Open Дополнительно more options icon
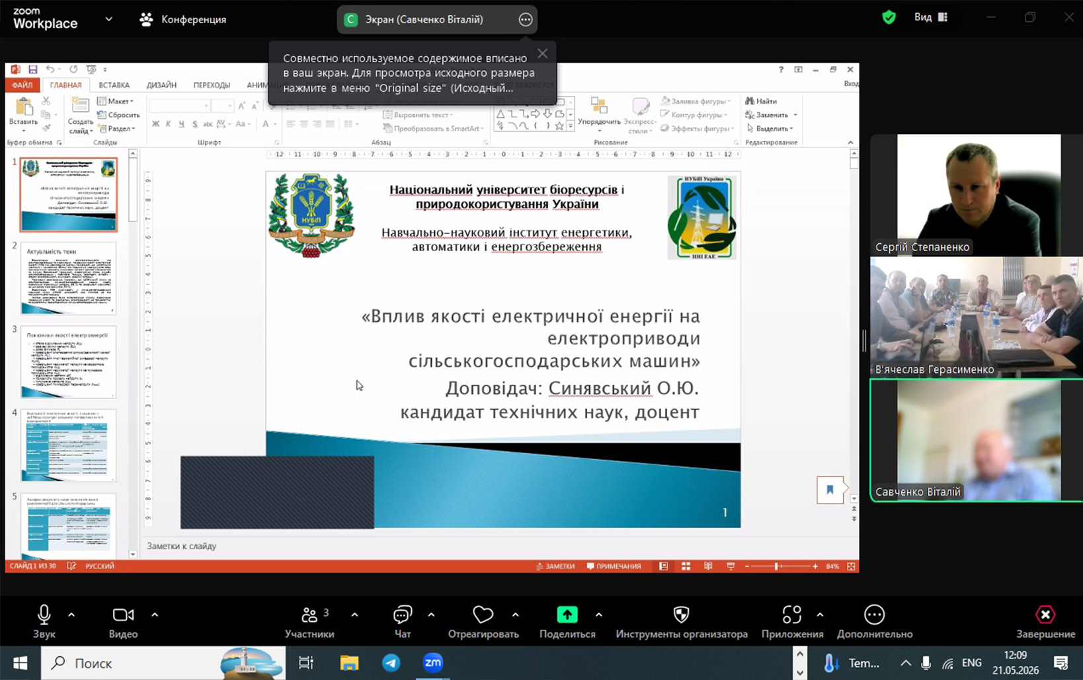This screenshot has width=1083, height=680. [x=874, y=615]
